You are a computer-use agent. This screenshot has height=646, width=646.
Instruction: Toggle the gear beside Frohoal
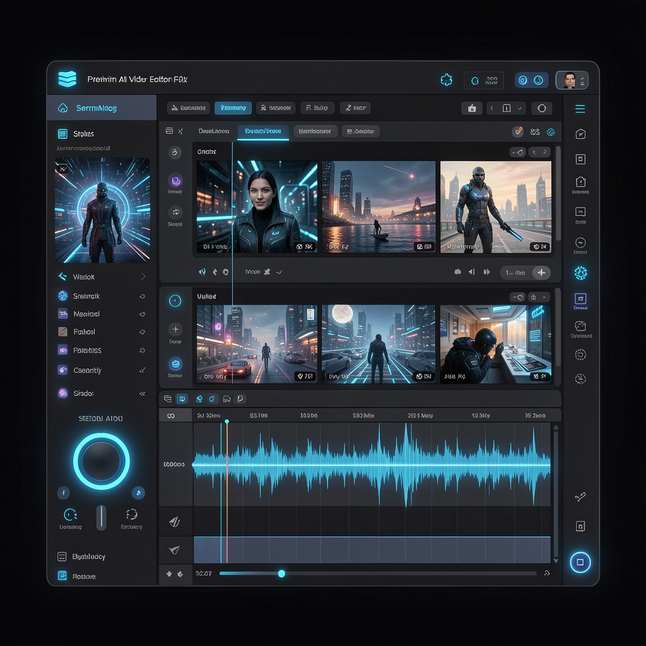(142, 332)
